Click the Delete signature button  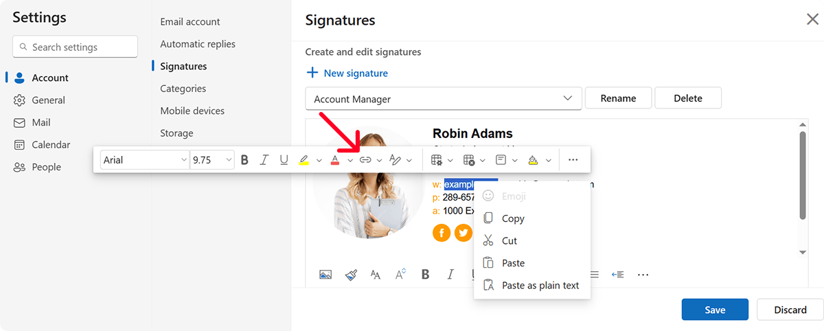coord(688,98)
